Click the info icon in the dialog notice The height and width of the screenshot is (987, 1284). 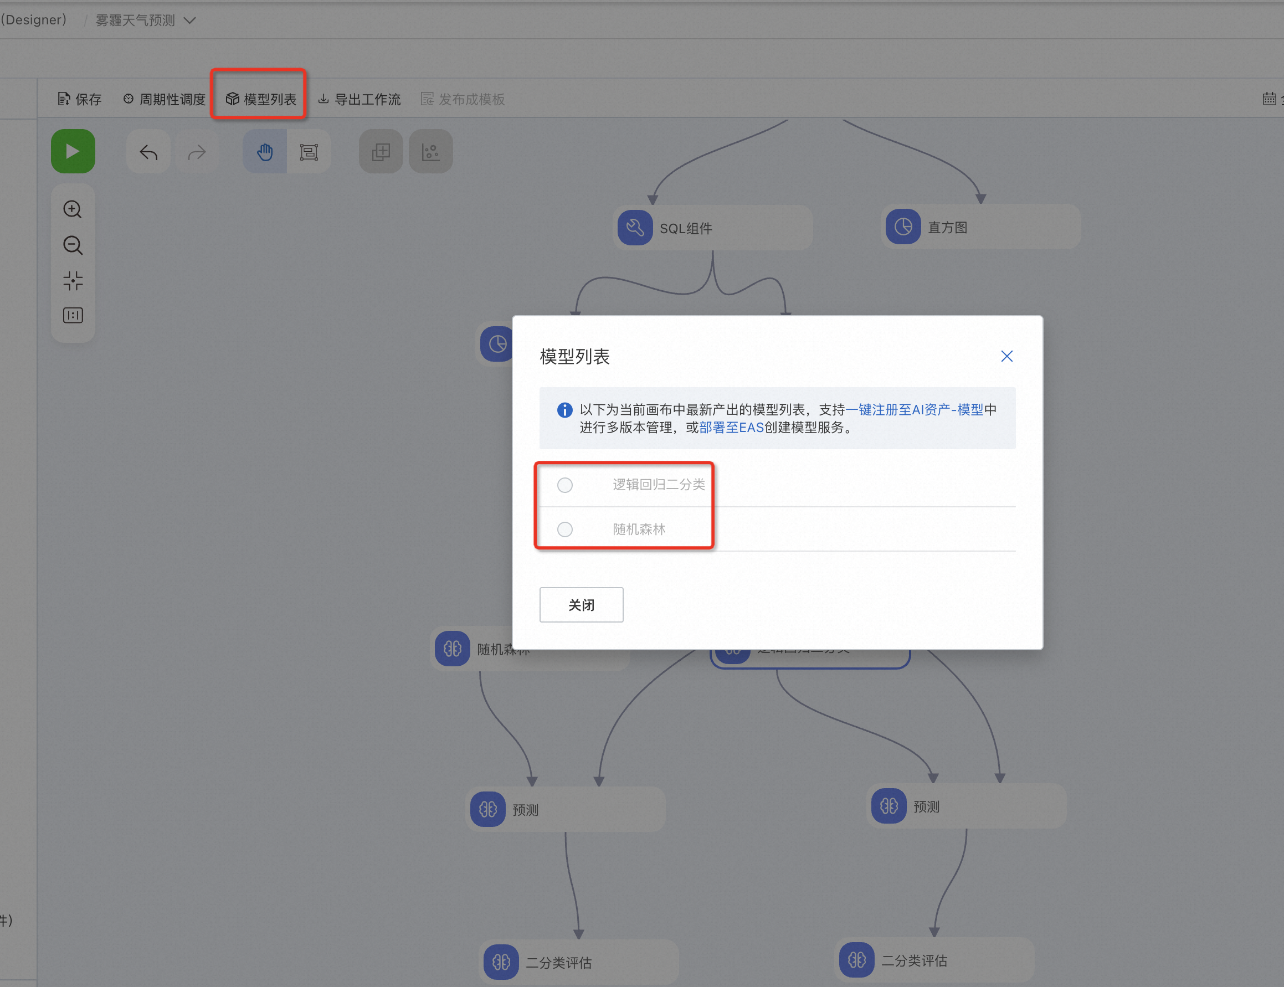click(564, 410)
